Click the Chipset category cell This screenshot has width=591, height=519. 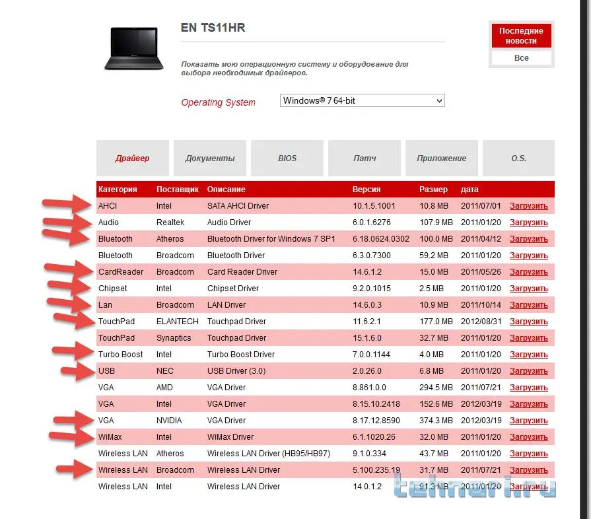[x=113, y=289]
